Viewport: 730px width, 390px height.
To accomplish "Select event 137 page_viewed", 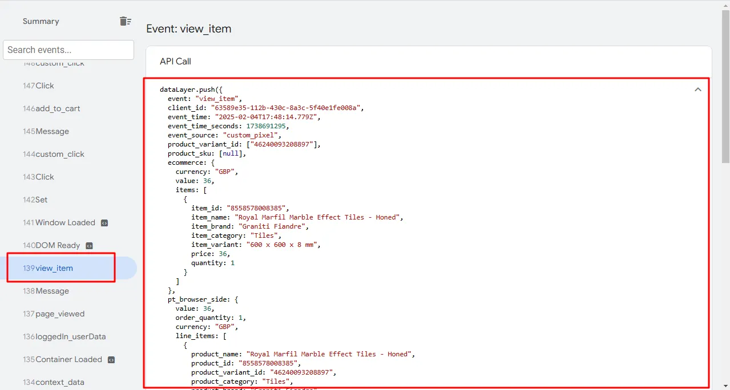I will coord(68,314).
